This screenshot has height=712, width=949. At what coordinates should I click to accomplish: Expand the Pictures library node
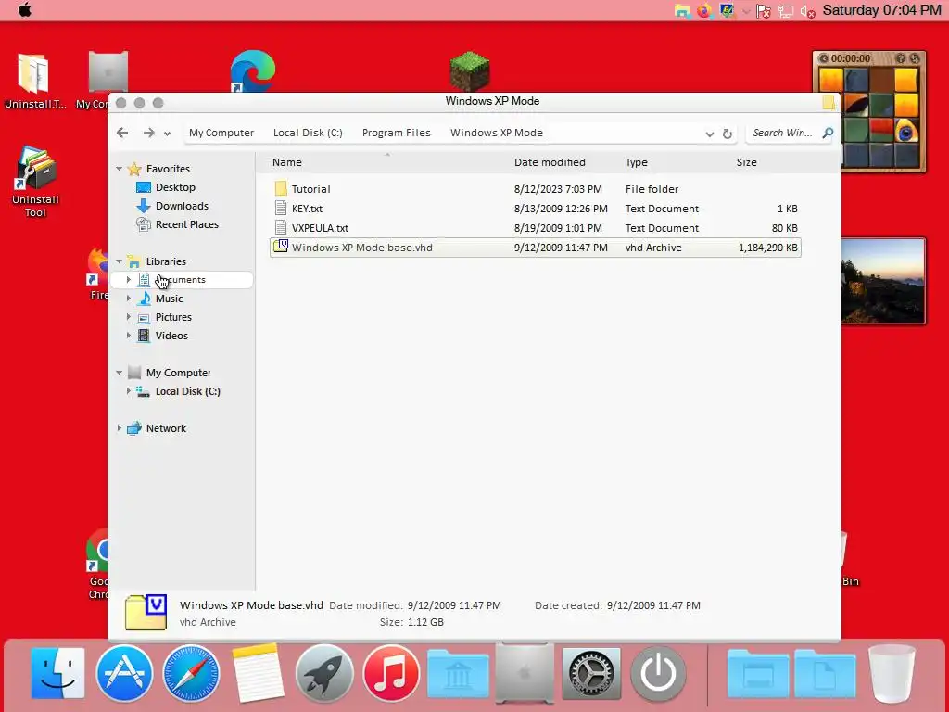(128, 317)
